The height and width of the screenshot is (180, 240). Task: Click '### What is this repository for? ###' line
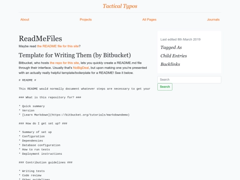tap(50, 97)
